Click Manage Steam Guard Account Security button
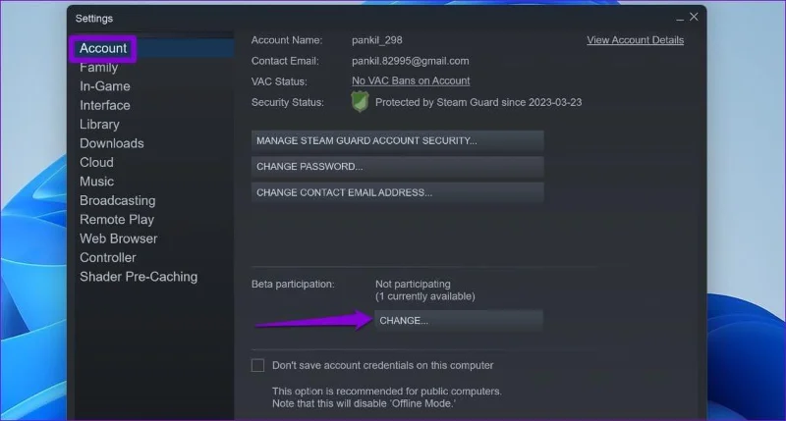Viewport: 786px width, 421px height. tap(398, 140)
